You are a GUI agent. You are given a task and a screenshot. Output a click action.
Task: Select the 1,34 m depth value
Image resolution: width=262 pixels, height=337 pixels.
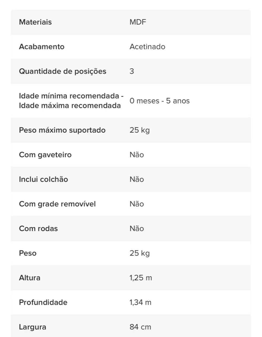[140, 302]
